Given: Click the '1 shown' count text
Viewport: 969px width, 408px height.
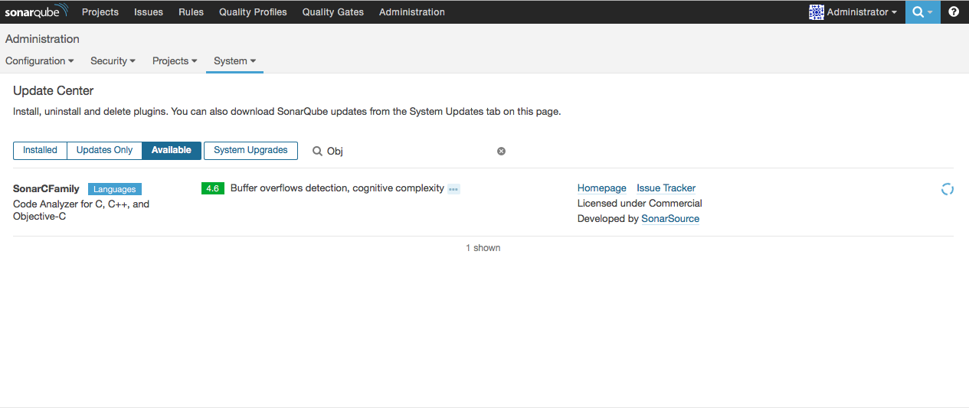Looking at the screenshot, I should click(483, 248).
